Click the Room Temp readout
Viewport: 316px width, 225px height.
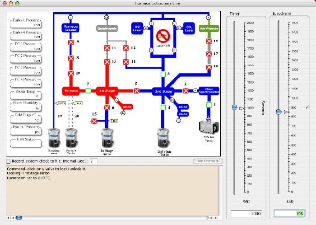[26, 94]
